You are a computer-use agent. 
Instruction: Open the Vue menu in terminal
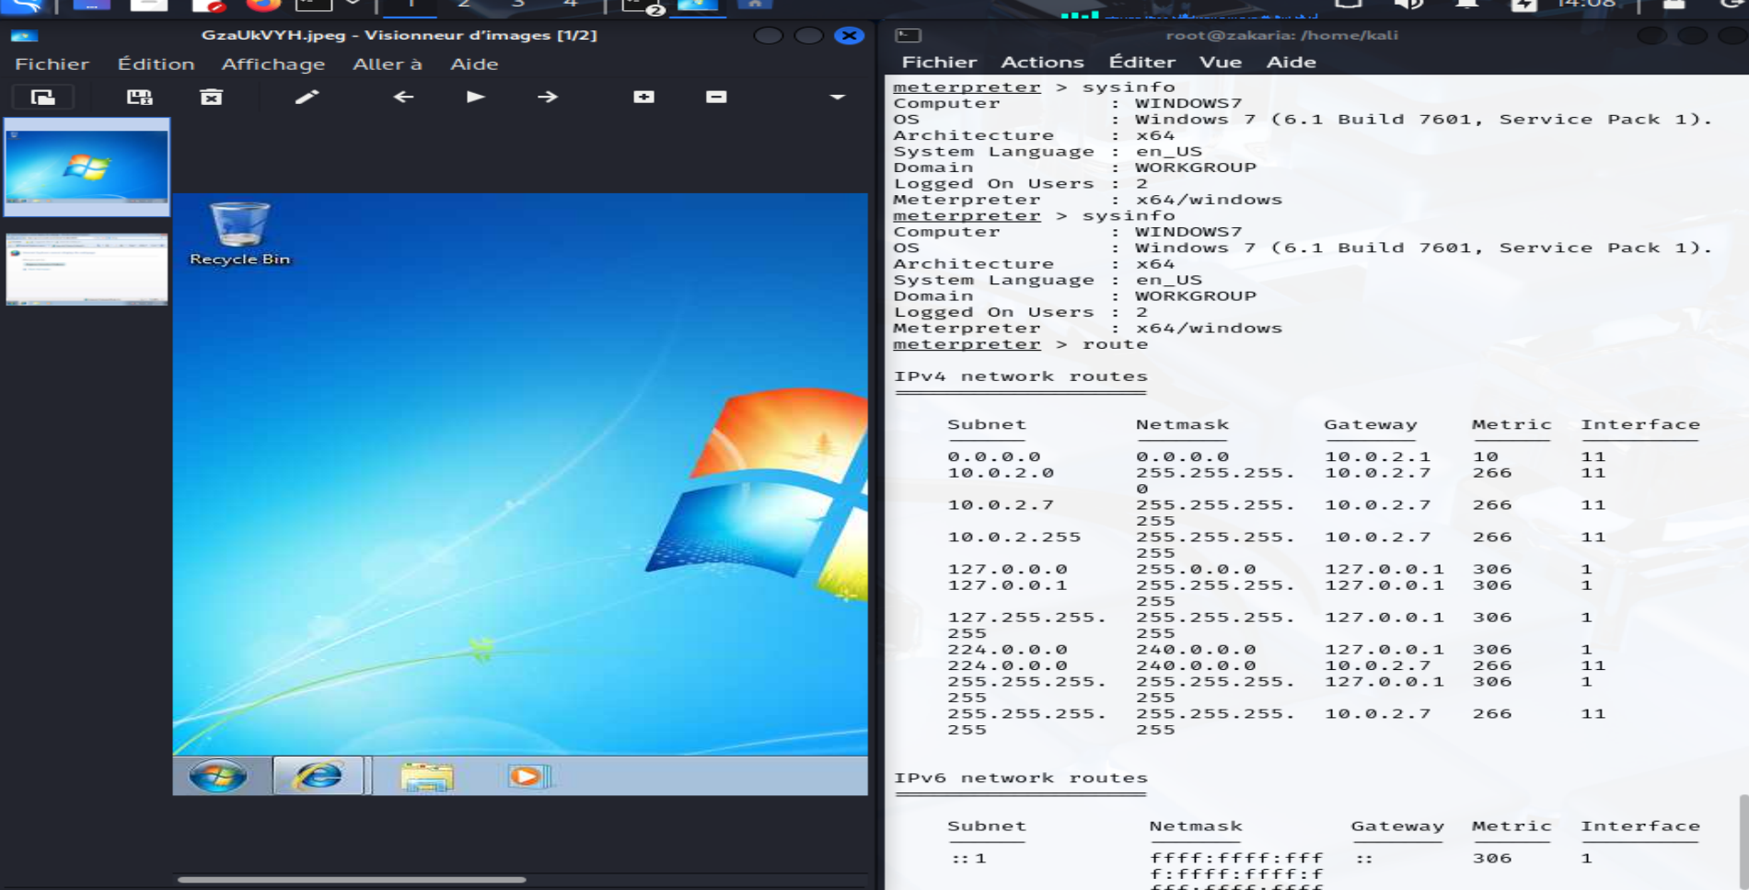1221,62
